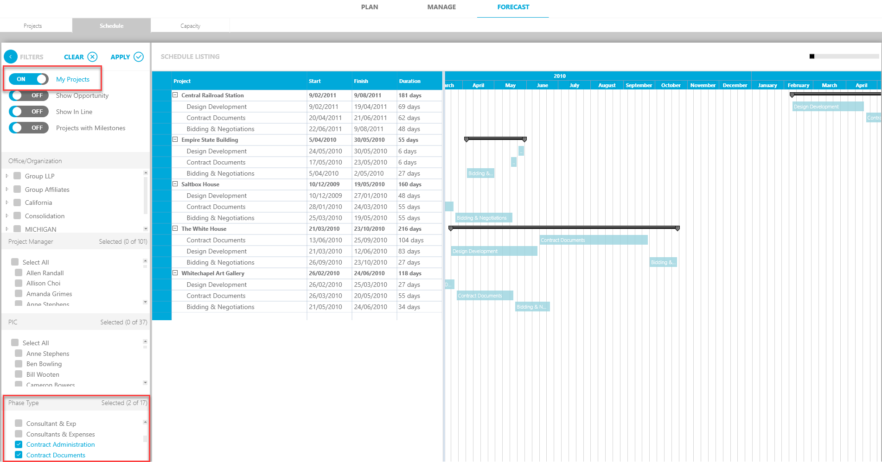
Task: Check Select All under Project Manager
Action: coord(14,261)
